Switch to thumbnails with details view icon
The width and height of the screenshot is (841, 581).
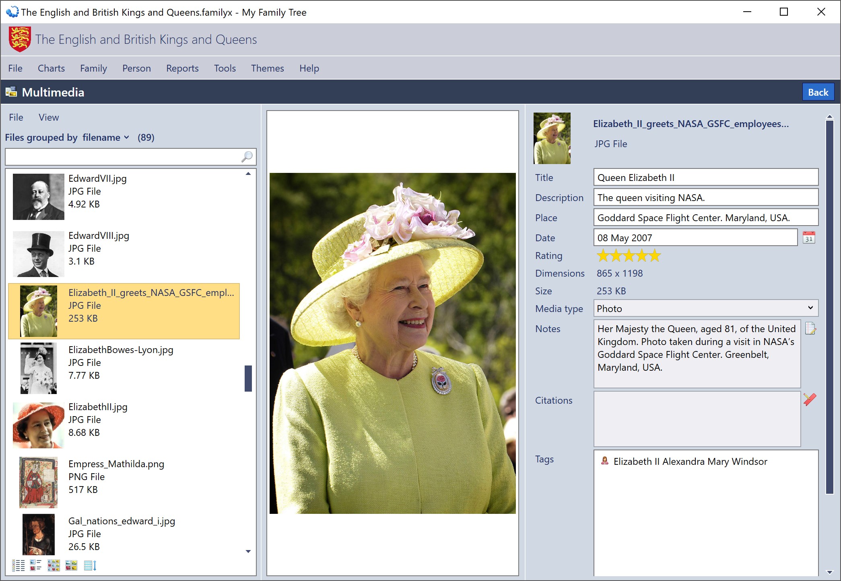[x=36, y=565]
